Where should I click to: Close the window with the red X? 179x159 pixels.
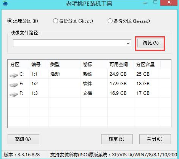pos(169,3)
